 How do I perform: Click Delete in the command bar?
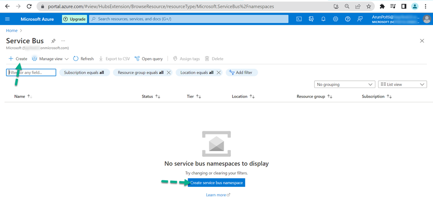(x=214, y=59)
